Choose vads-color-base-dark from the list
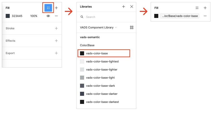 click(100, 86)
